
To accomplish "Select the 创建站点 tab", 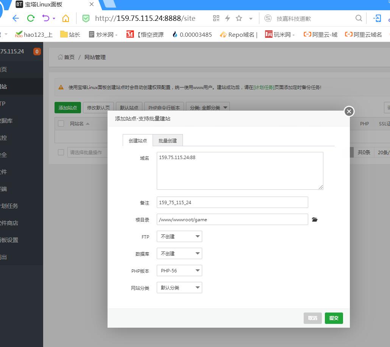I will (x=138, y=140).
